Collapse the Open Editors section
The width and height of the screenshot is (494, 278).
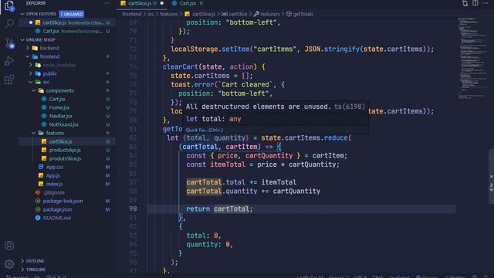coord(22,14)
